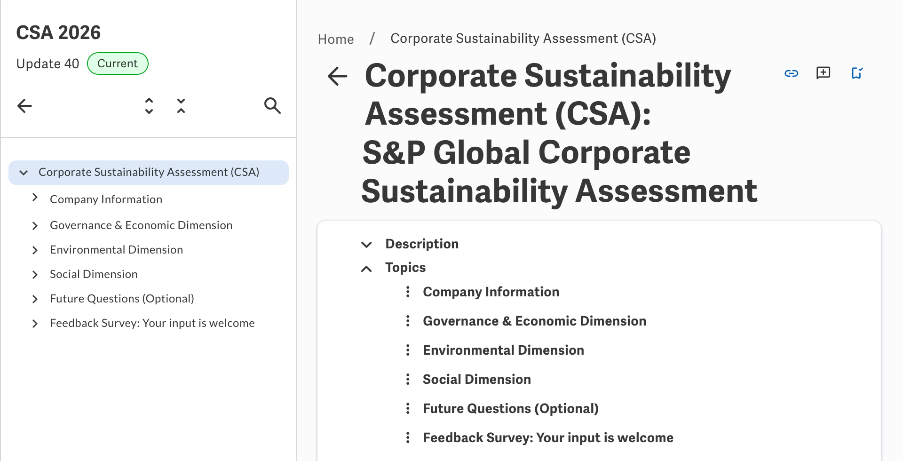Open Company Information topic link
The height and width of the screenshot is (461, 903).
pyautogui.click(x=491, y=292)
